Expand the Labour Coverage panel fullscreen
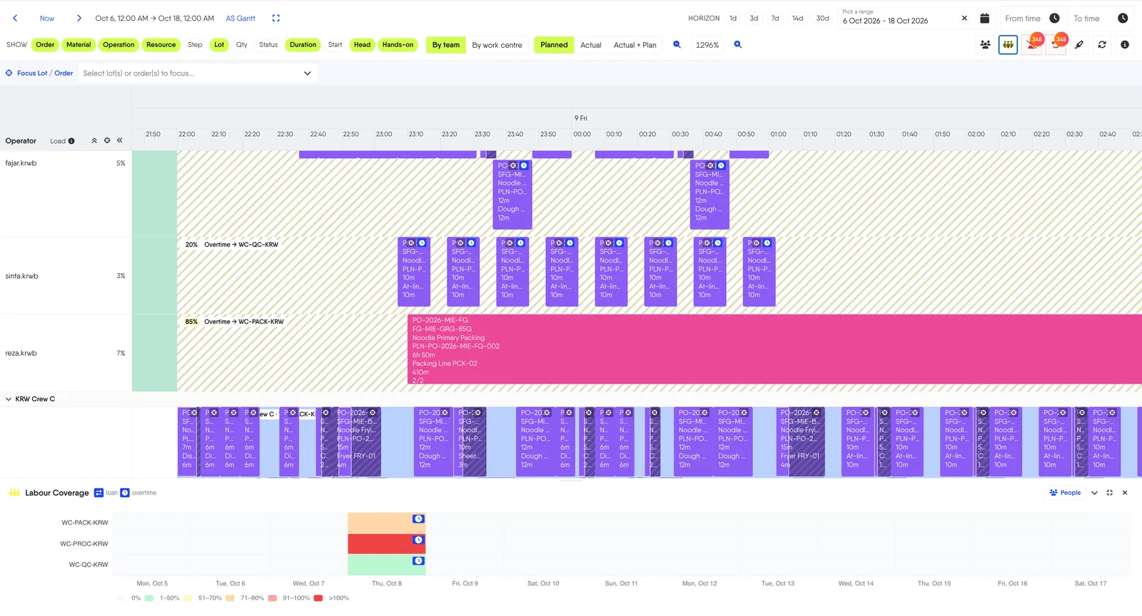The width and height of the screenshot is (1142, 616). click(x=1110, y=493)
